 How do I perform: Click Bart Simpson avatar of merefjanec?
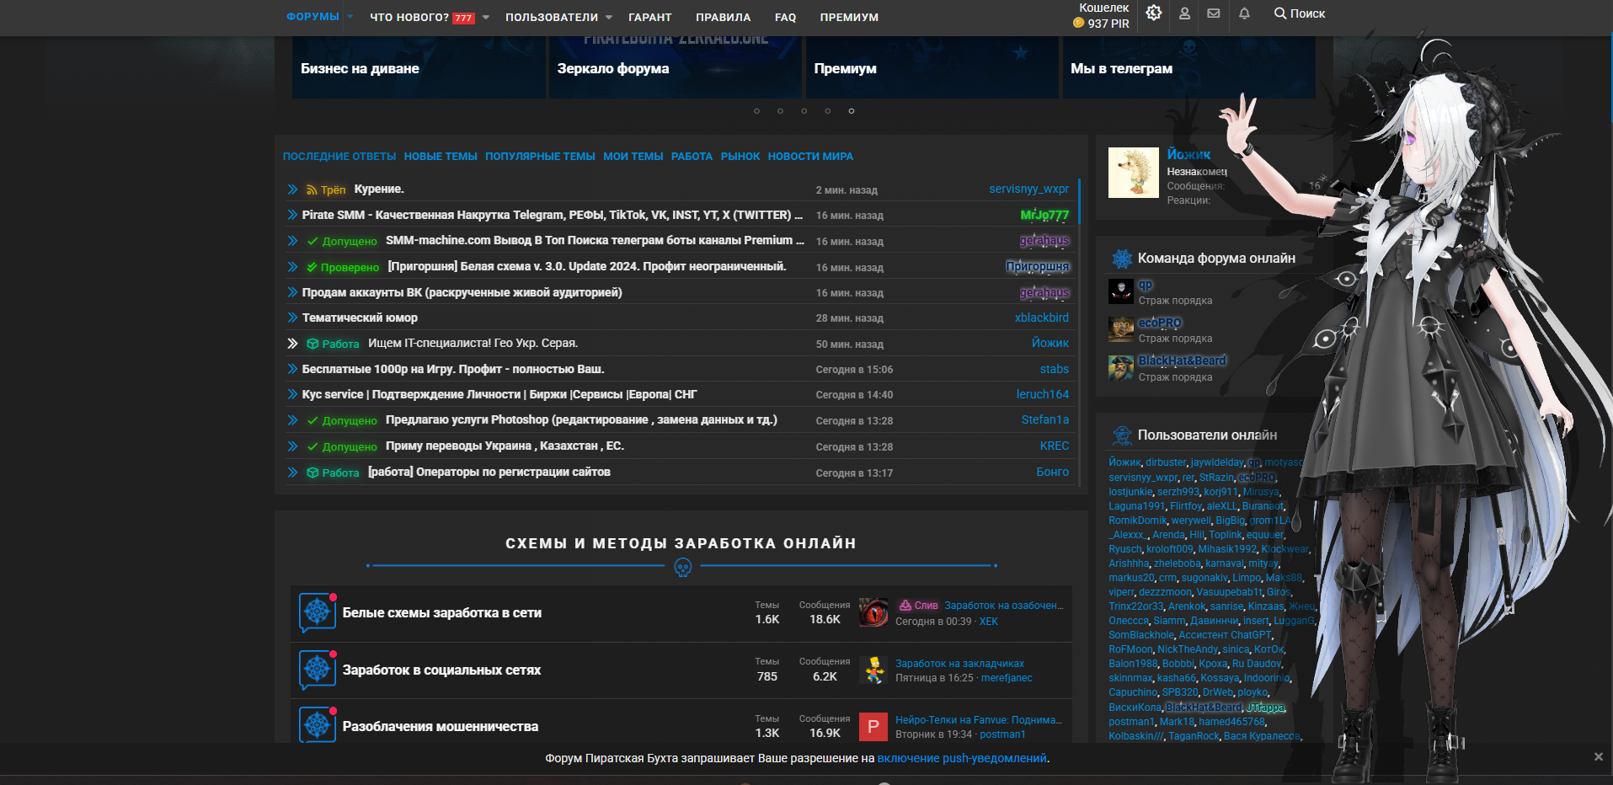[x=873, y=670]
